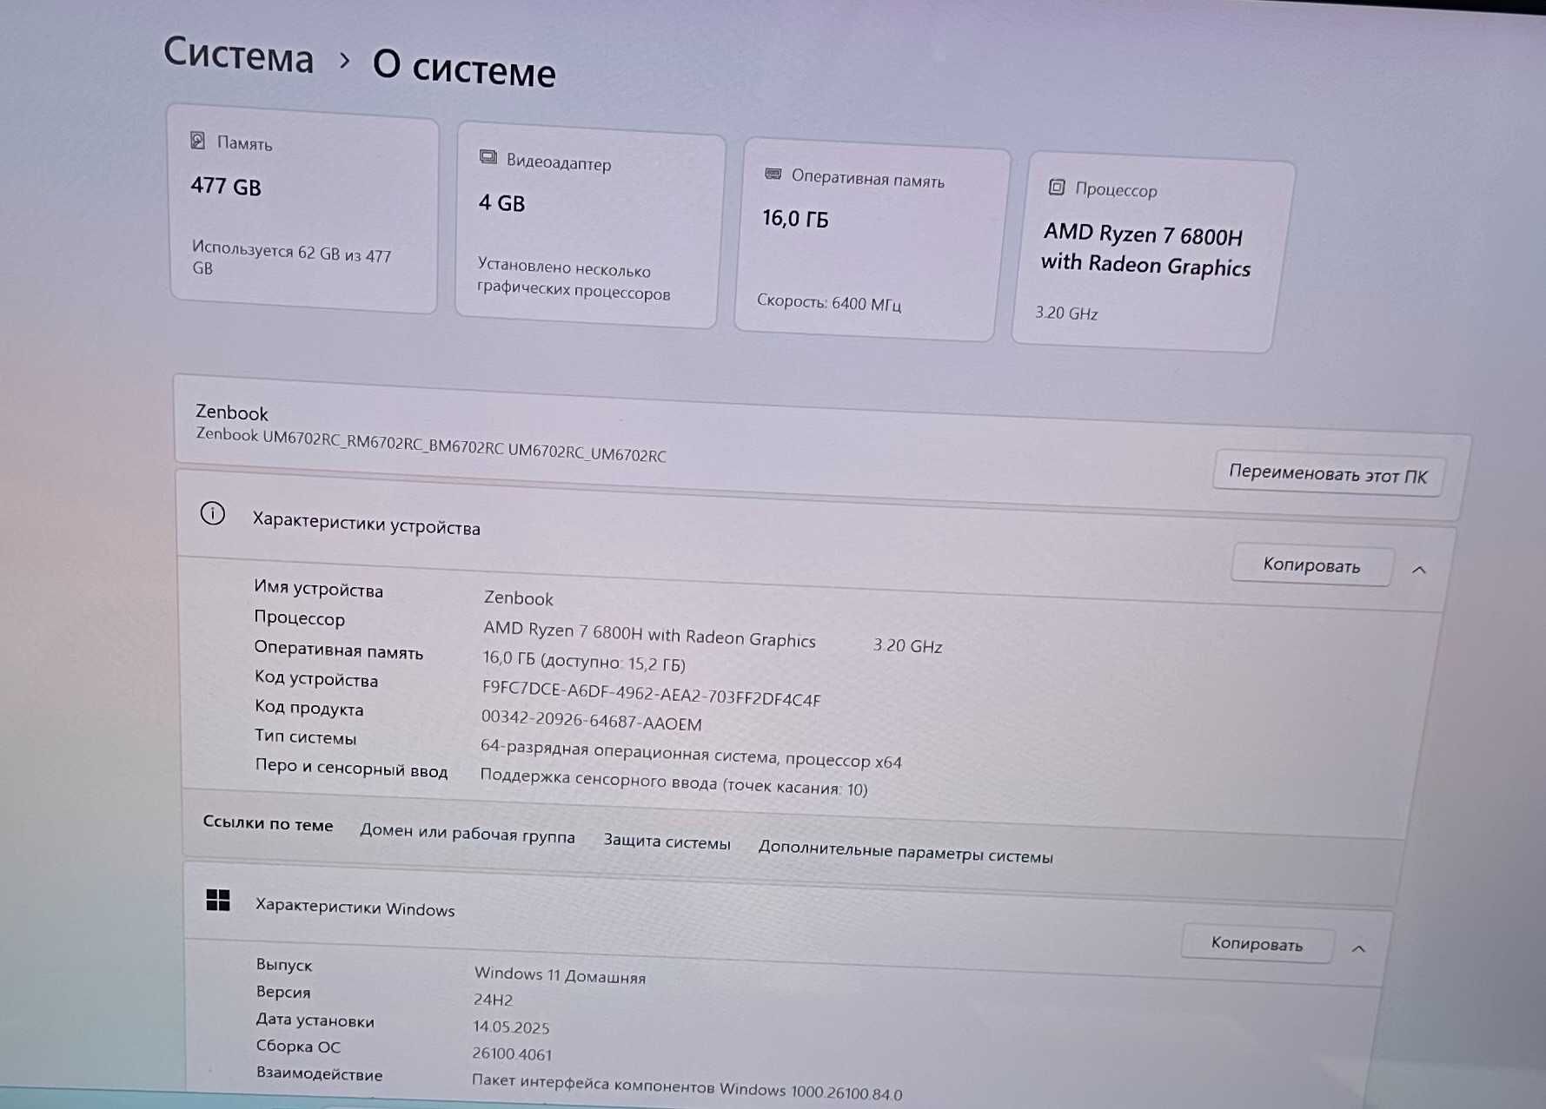The width and height of the screenshot is (1546, 1109).
Task: Click the Код продукта label
Action: (309, 708)
